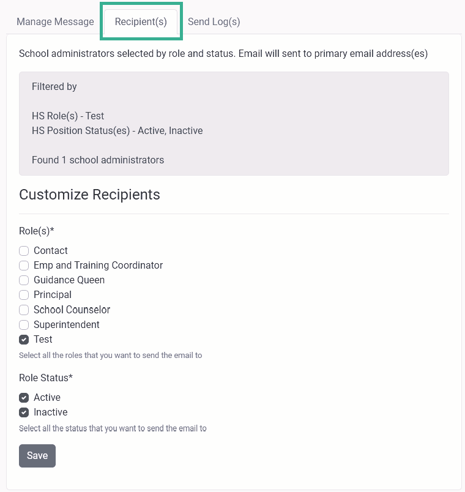Screen dimensions: 465x492
Task: Disable the Inactive role status checkbox
Action: tap(24, 412)
